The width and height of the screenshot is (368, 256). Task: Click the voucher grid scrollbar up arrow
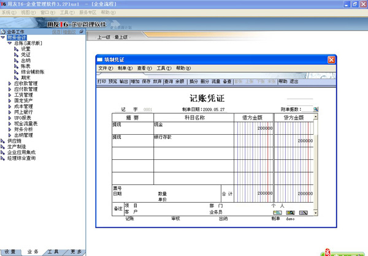316,116
